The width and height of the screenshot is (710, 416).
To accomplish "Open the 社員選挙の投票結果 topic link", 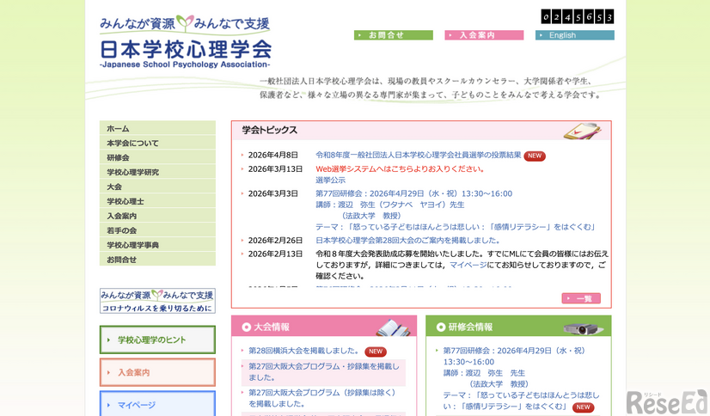I will tap(419, 156).
